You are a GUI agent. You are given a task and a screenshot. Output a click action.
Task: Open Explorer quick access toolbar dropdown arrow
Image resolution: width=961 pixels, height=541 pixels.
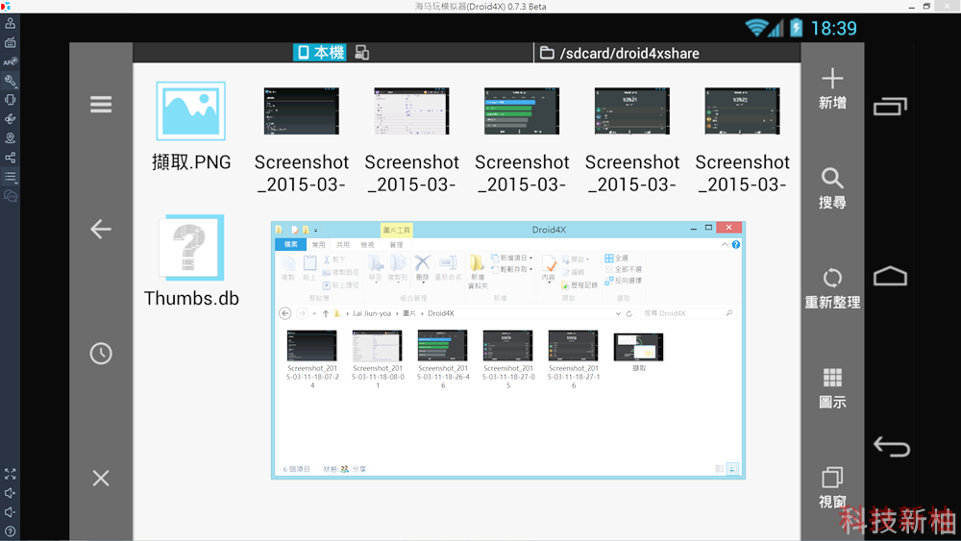tap(315, 231)
